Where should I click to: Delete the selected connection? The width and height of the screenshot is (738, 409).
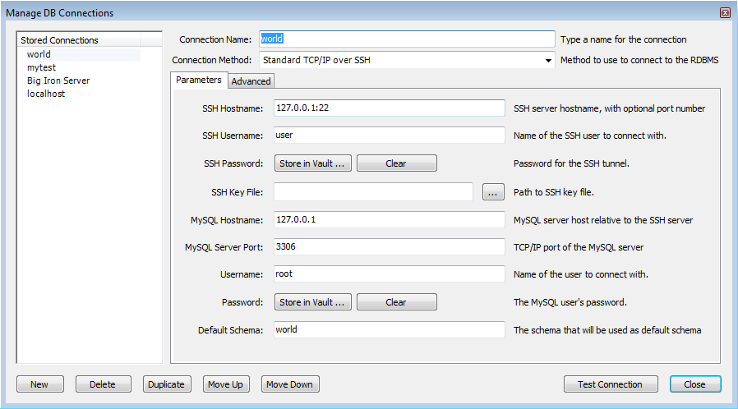pyautogui.click(x=103, y=384)
